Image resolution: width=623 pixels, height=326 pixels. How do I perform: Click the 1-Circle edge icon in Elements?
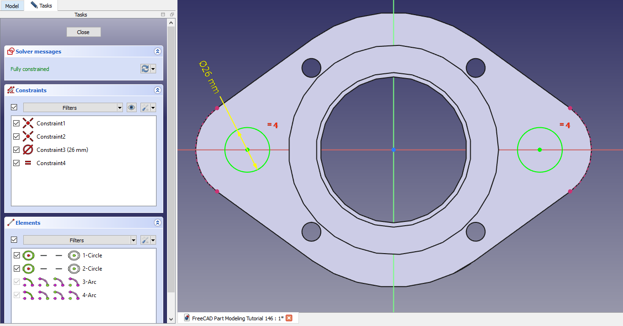[28, 255]
